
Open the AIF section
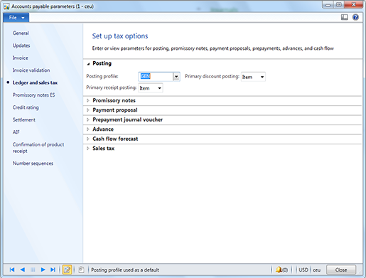click(16, 132)
